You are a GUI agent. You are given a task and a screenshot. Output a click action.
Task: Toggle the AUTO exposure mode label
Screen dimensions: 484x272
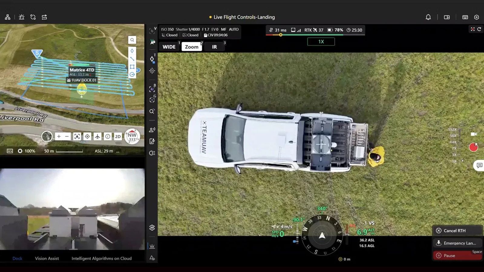tap(234, 29)
